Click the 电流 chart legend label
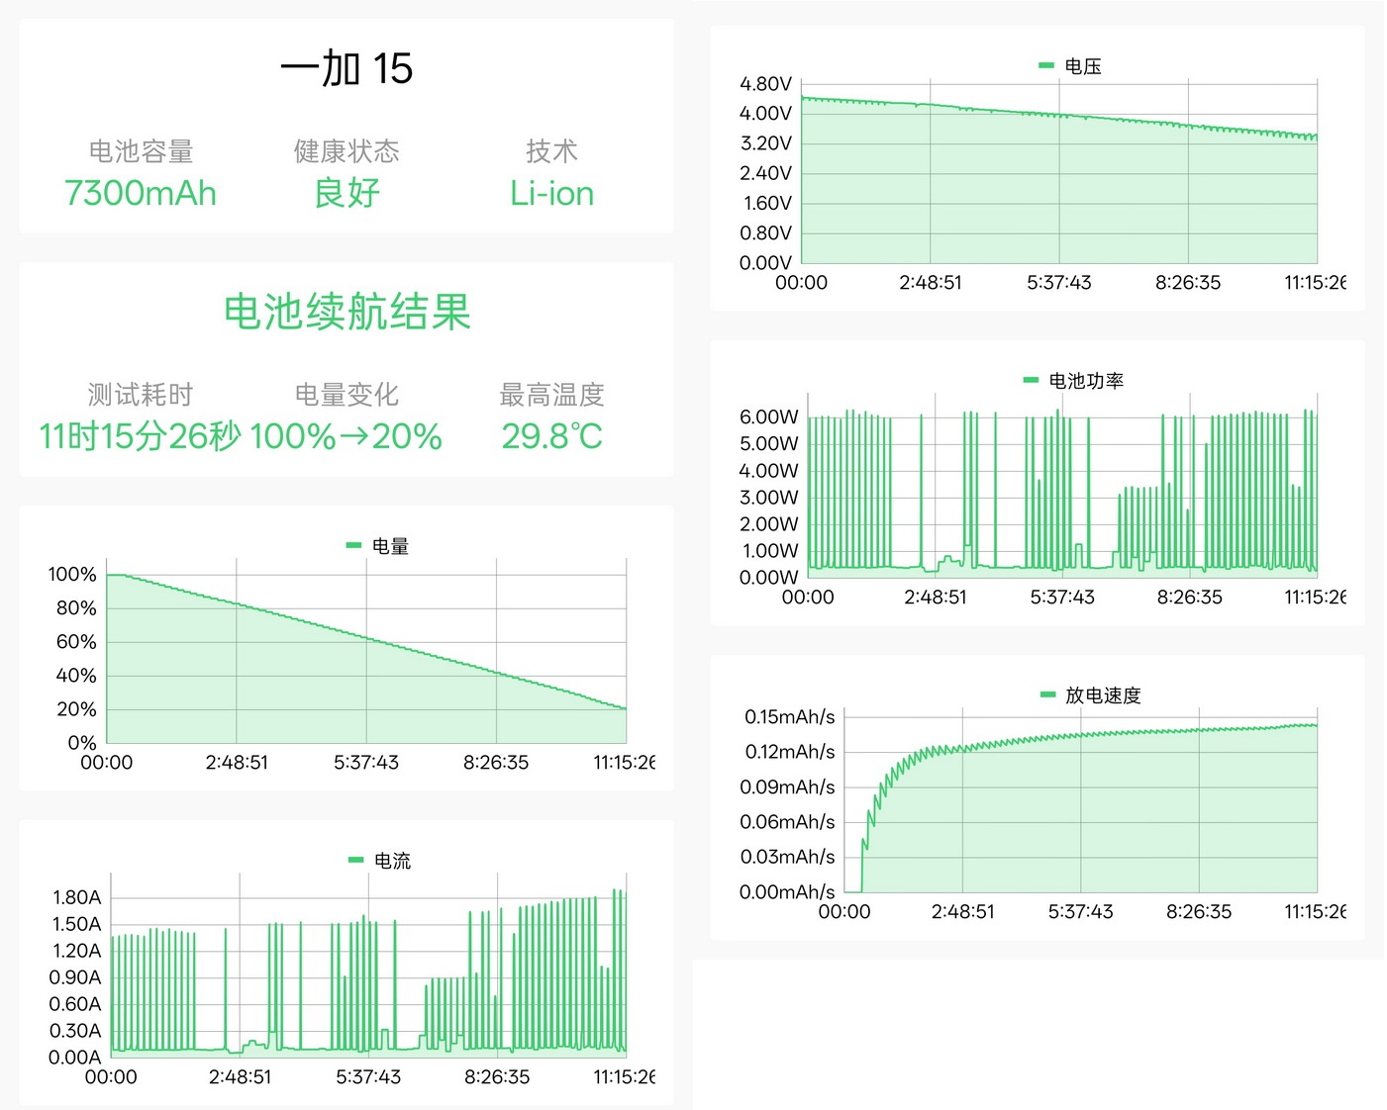Viewport: 1387px width, 1110px height. (x=392, y=861)
